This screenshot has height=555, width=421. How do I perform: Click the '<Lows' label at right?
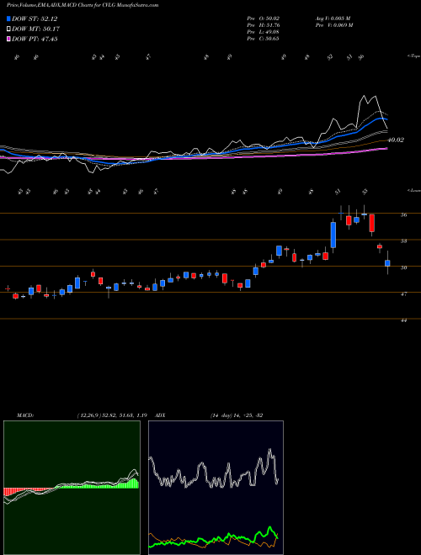413,191
